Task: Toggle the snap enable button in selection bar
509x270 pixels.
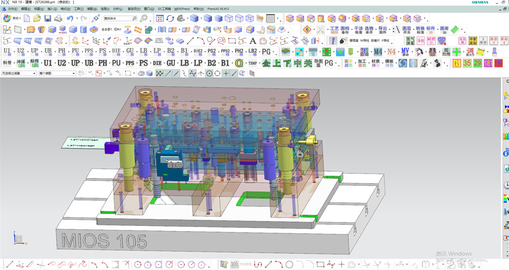Action: (x=159, y=73)
